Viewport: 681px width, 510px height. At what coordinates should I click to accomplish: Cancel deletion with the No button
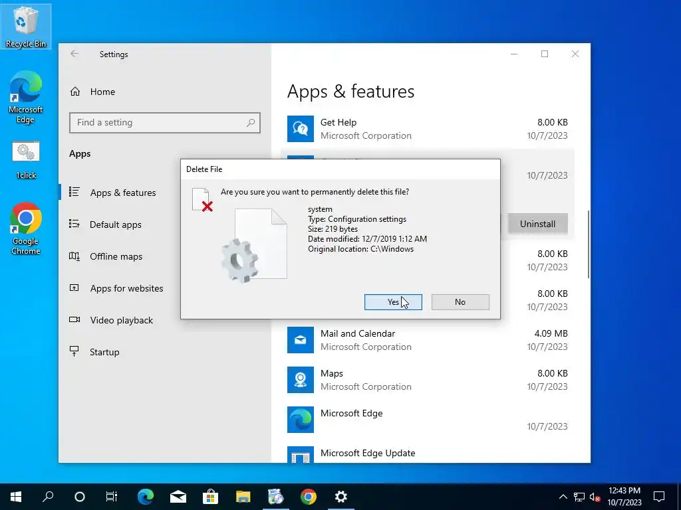pyautogui.click(x=460, y=302)
